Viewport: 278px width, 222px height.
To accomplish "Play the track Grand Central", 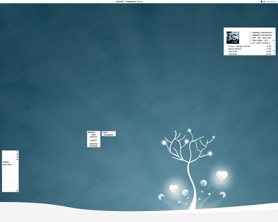I will pyautogui.click(x=235, y=49).
